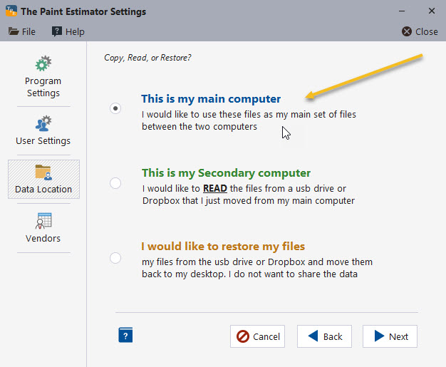446x367 pixels.
Task: Select the Secondary computer radio option
Action: click(x=115, y=183)
